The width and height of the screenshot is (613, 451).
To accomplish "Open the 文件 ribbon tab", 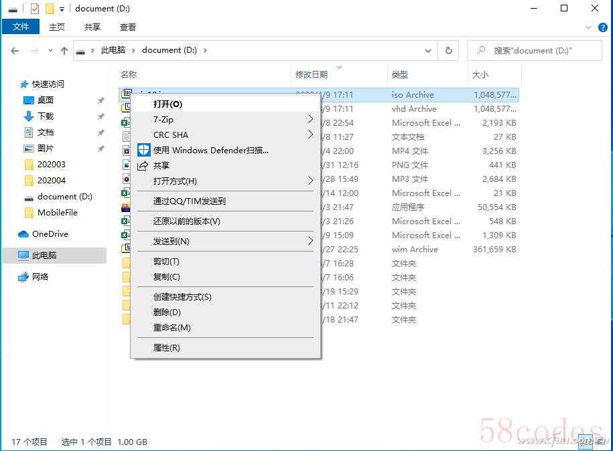I will pos(21,27).
